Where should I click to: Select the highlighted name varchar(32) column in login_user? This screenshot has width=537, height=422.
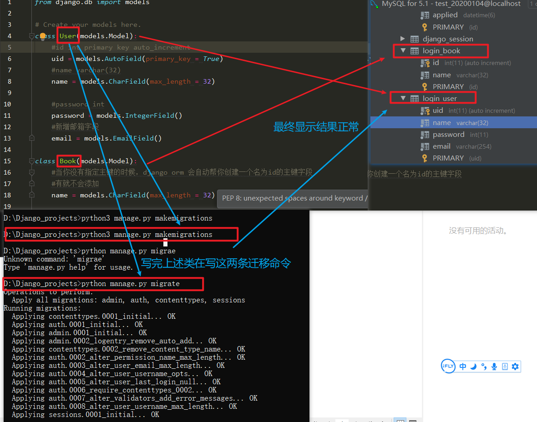pos(454,122)
